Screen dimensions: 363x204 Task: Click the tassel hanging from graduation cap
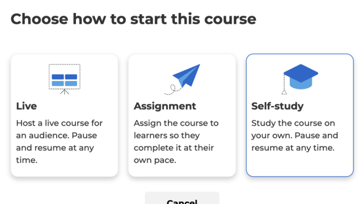click(284, 84)
